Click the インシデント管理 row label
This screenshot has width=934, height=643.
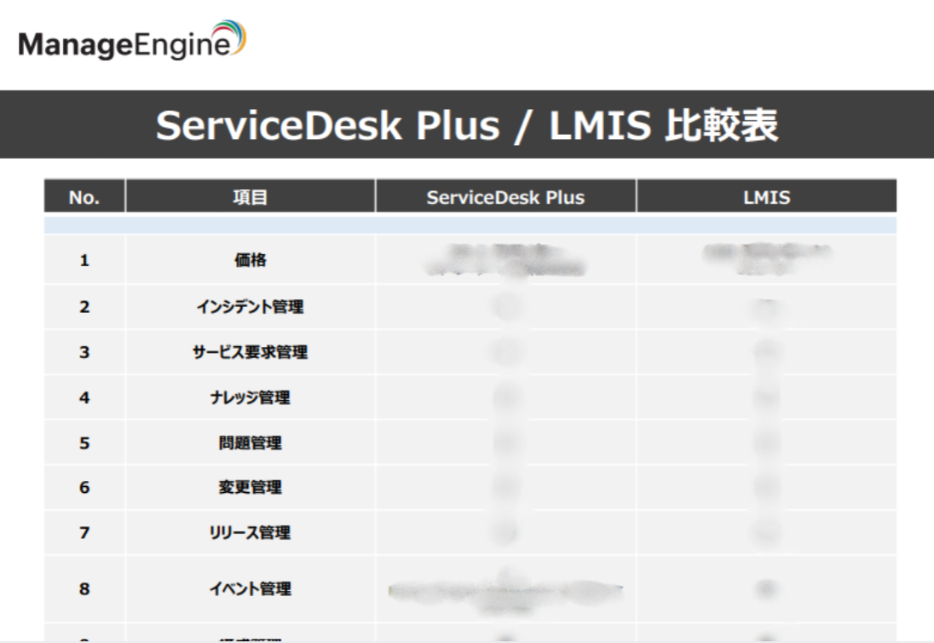click(x=248, y=307)
